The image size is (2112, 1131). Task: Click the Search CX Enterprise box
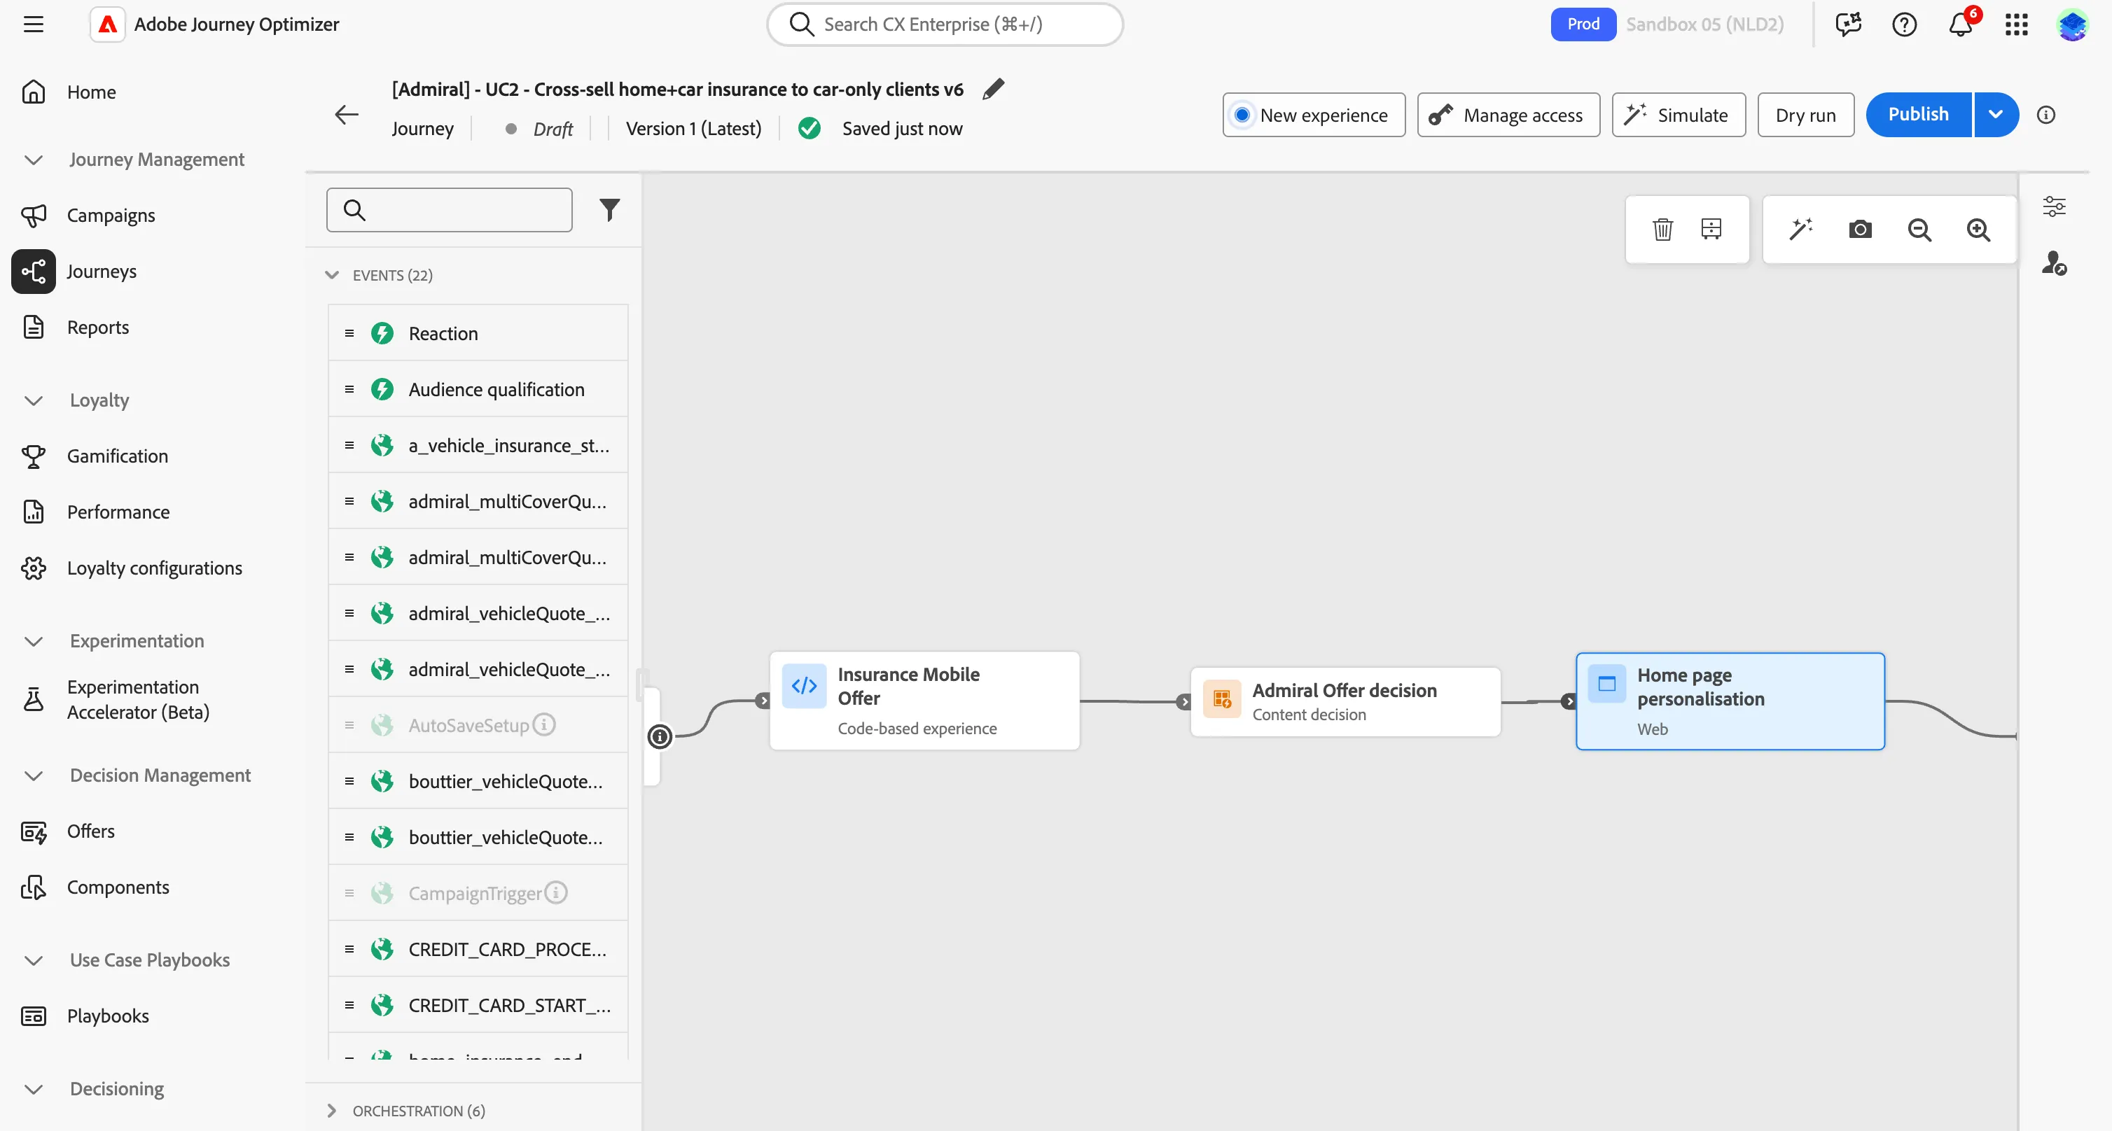point(945,24)
